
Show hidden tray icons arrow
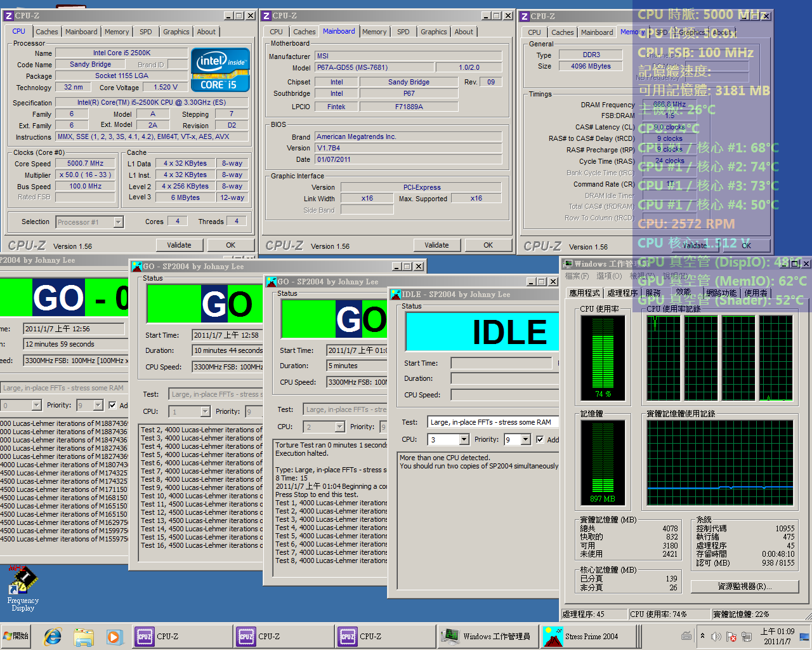(x=702, y=636)
